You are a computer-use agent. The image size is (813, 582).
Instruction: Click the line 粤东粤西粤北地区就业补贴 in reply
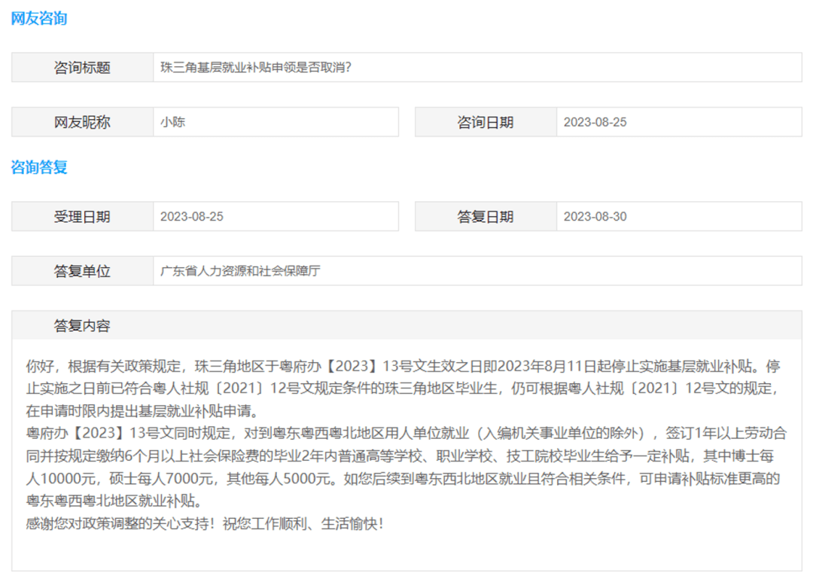pyautogui.click(x=114, y=501)
